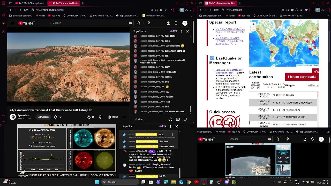This screenshot has height=186, width=331.
Task: Expand the Top Chat dropdown in lower chat
Action: coord(129,126)
